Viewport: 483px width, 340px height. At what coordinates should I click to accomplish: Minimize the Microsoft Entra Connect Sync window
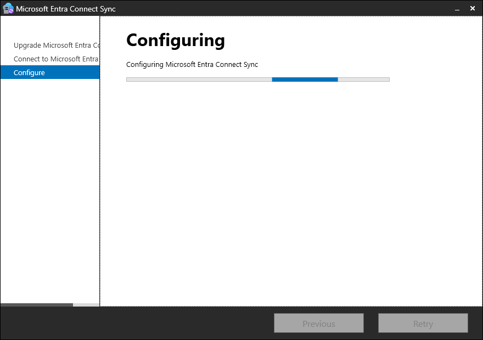[x=457, y=9]
